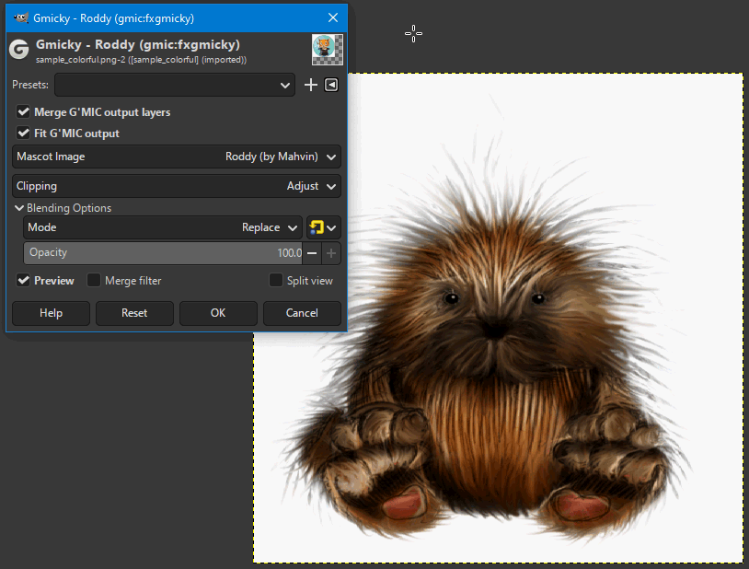The image size is (749, 569).
Task: Toggle Merge G'MIC output layers checkbox
Action: pyautogui.click(x=23, y=112)
